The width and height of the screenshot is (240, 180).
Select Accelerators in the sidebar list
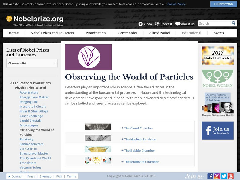[29, 92]
